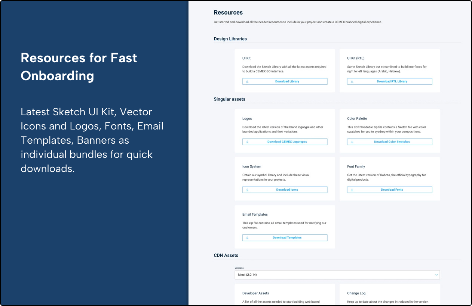Screen dimensions: 472x306
Task: Click the Design Libraries section heading
Action: click(x=230, y=39)
